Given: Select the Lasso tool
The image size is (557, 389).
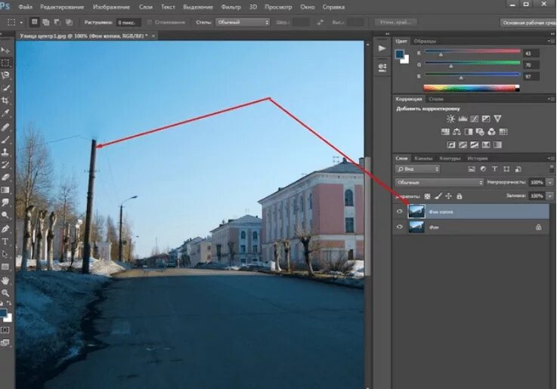Looking at the screenshot, I should click(x=5, y=76).
